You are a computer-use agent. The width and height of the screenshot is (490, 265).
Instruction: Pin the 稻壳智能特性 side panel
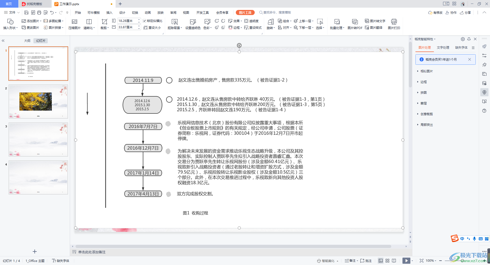(469, 39)
